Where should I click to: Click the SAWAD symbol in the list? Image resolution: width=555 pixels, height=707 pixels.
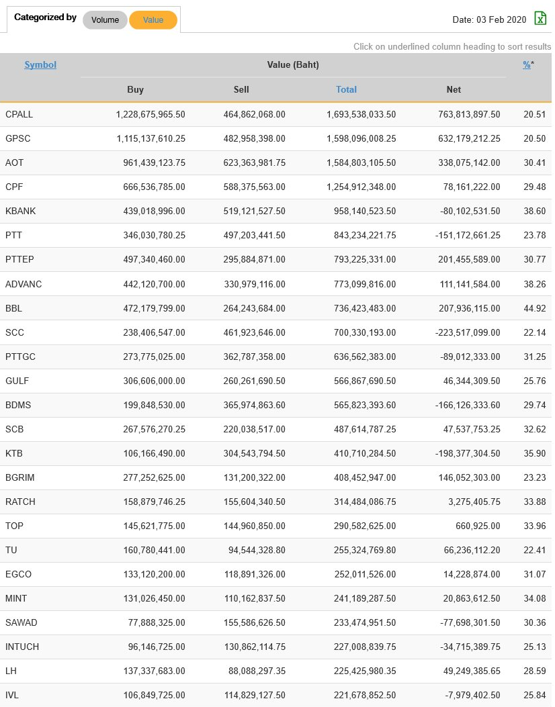pos(22,622)
